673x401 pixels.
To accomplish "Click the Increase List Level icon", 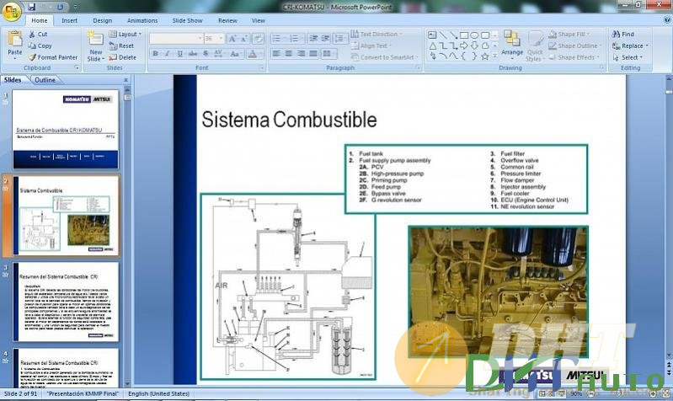I will point(325,39).
